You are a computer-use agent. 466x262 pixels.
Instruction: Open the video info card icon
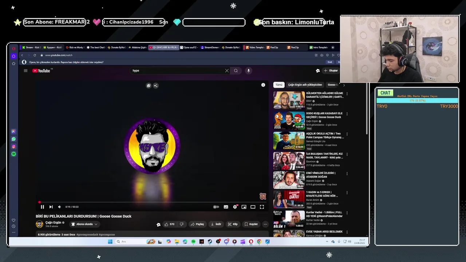[263, 85]
